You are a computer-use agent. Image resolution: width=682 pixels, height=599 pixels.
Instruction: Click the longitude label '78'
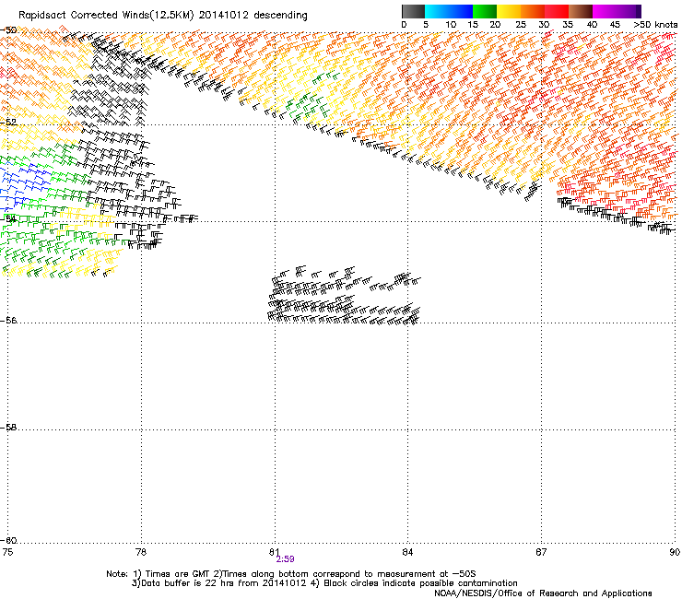tap(141, 552)
